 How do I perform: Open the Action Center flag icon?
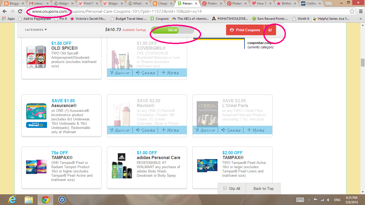(316, 200)
